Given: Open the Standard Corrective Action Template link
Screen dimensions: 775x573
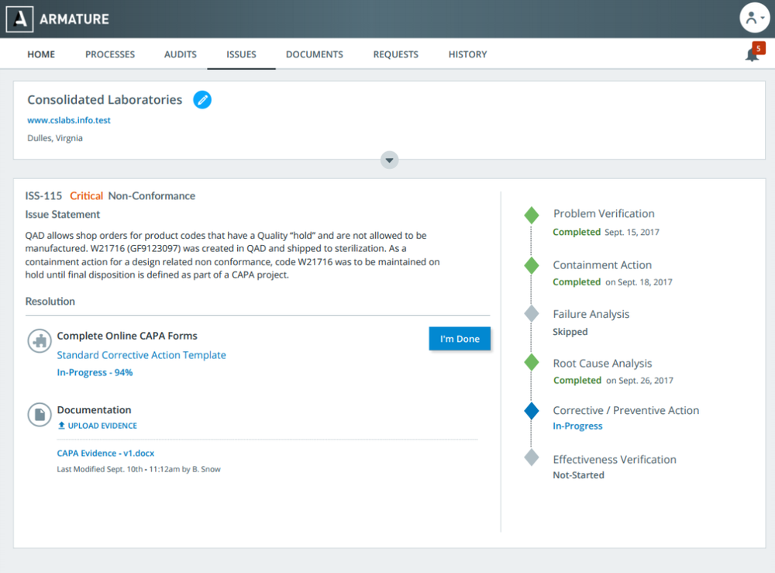Looking at the screenshot, I should click(141, 355).
